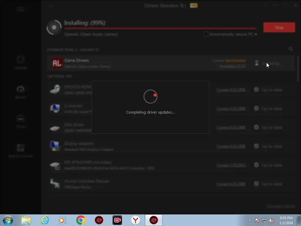Select the Game Drivers row title

pos(76,60)
